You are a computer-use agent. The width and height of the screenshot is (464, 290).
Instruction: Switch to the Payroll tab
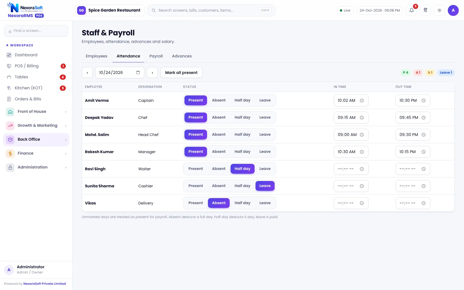(x=156, y=56)
